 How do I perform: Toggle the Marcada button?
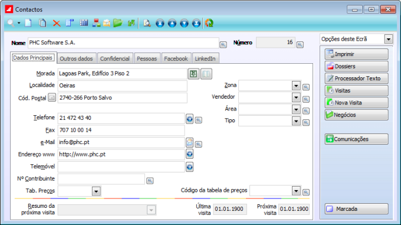[x=357, y=208]
